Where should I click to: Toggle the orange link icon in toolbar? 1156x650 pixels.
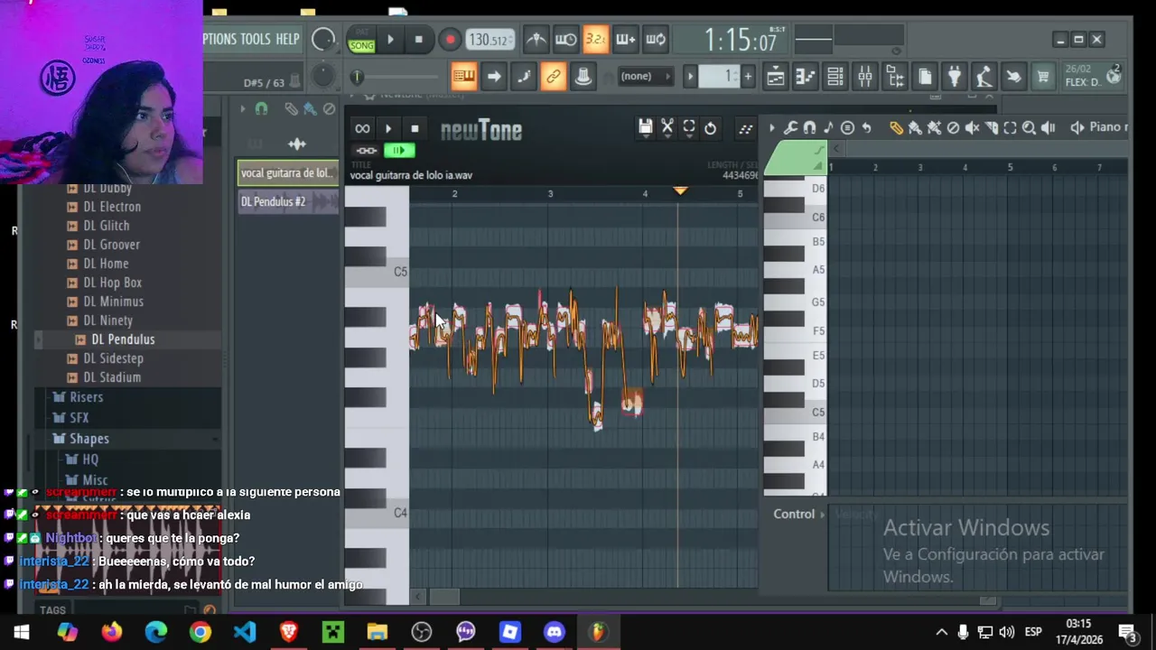(553, 77)
